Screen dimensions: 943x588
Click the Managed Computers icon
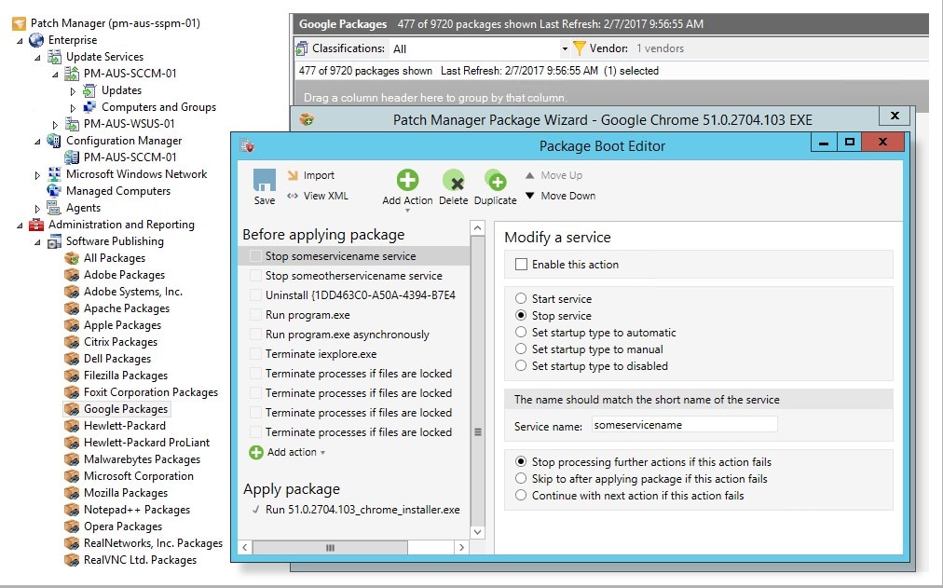tap(54, 191)
